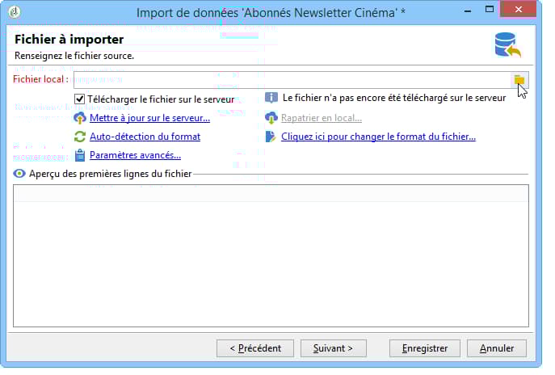The height and width of the screenshot is (375, 555).
Task: Click the eye icon next to Aperçu des premières lignes
Action: pos(19,174)
